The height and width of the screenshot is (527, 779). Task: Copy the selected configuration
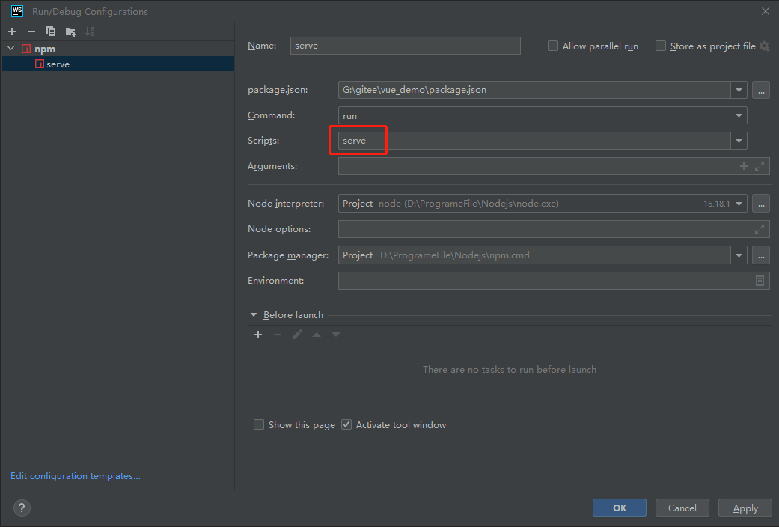click(50, 31)
